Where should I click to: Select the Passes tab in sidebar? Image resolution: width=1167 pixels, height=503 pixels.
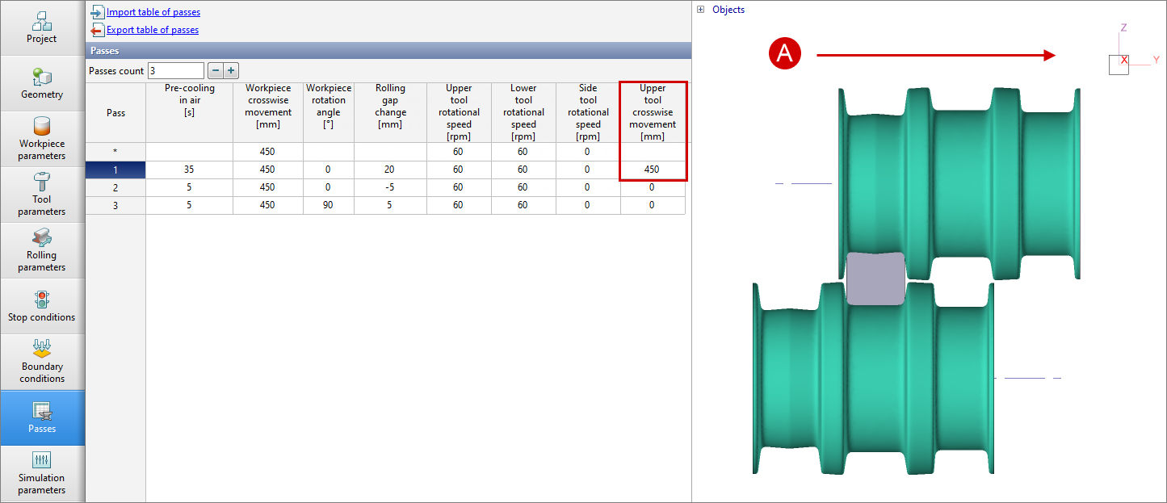(42, 418)
